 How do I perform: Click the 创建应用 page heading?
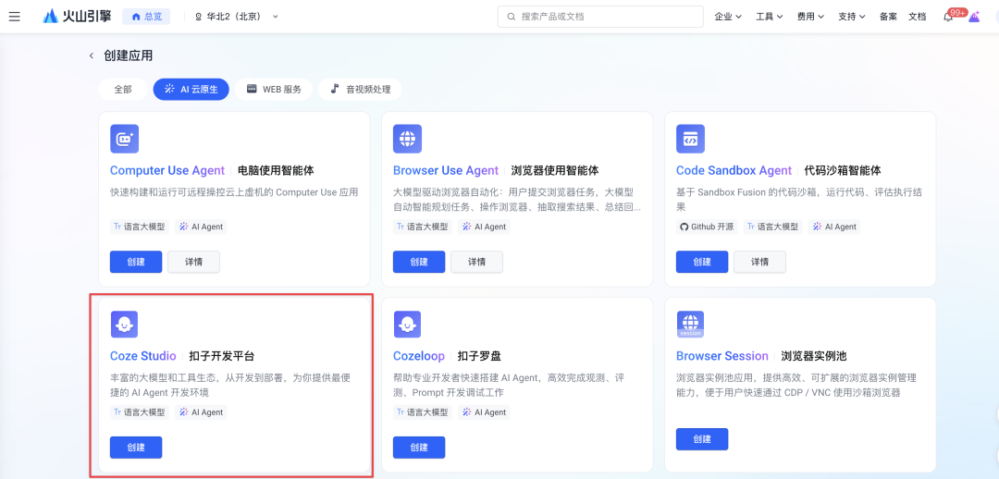[128, 56]
